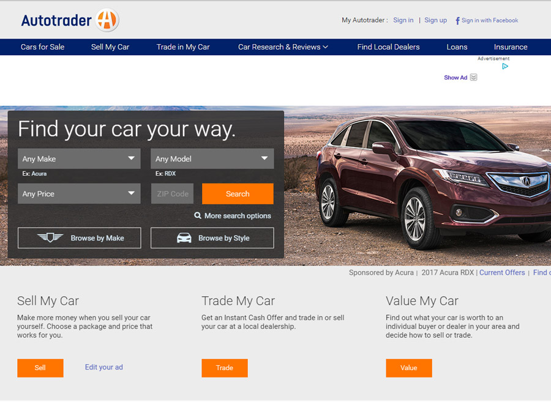This screenshot has width=551, height=416.
Task: Focus the ZIP Code input field
Action: pyautogui.click(x=172, y=193)
